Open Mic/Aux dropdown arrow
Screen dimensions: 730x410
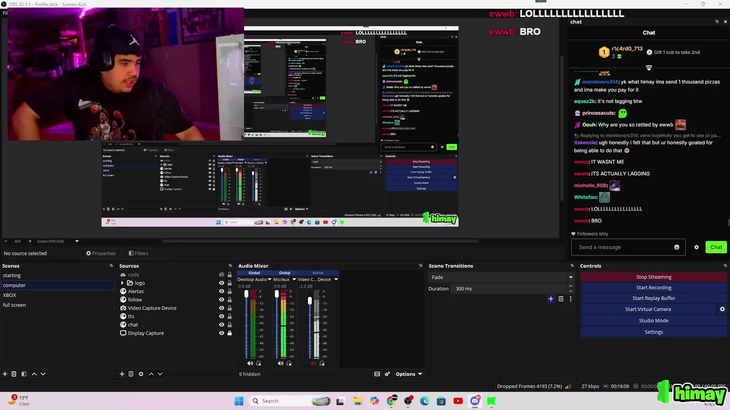[294, 280]
